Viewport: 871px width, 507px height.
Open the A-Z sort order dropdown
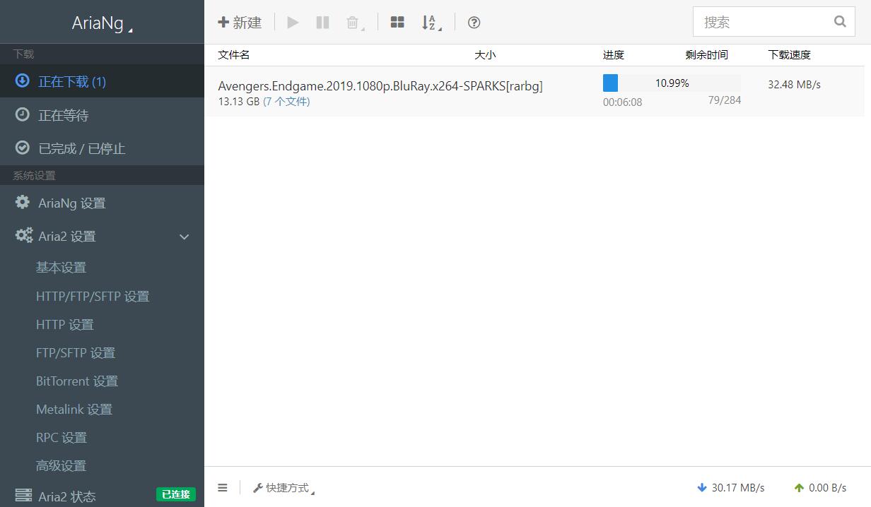(431, 23)
